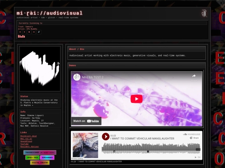Click the SoundCloud track caption below player
Viewport: 225px width, 168px height.
coord(96,162)
